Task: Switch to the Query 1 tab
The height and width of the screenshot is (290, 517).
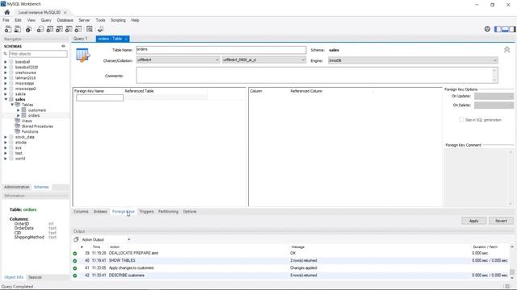Action: (81, 39)
